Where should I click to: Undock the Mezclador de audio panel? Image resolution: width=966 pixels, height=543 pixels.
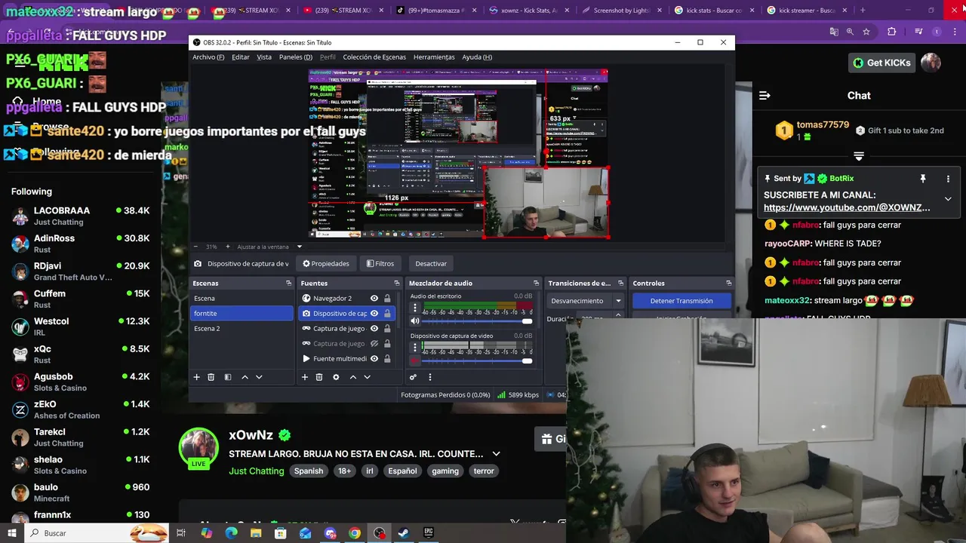pos(536,283)
